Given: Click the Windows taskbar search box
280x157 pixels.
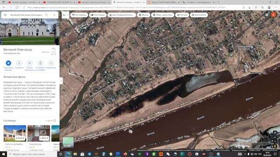Looking at the screenshot, I should pyautogui.click(x=32, y=154).
